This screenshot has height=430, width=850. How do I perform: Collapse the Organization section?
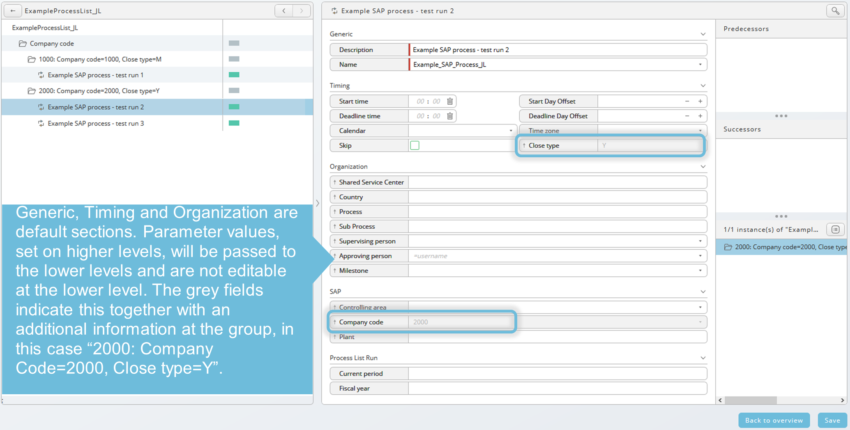click(703, 166)
